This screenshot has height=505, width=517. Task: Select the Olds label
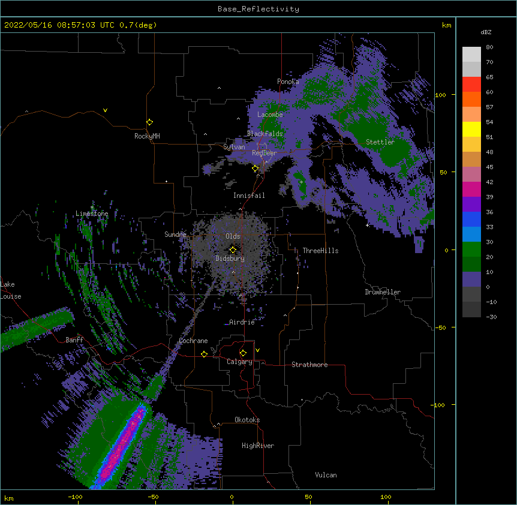pos(233,236)
